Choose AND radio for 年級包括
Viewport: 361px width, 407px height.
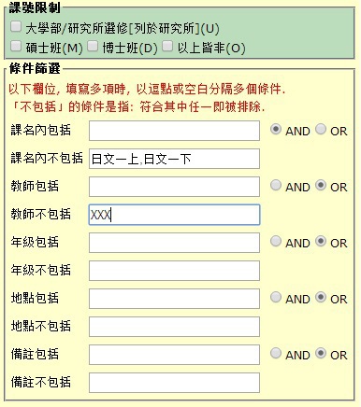tap(276, 241)
